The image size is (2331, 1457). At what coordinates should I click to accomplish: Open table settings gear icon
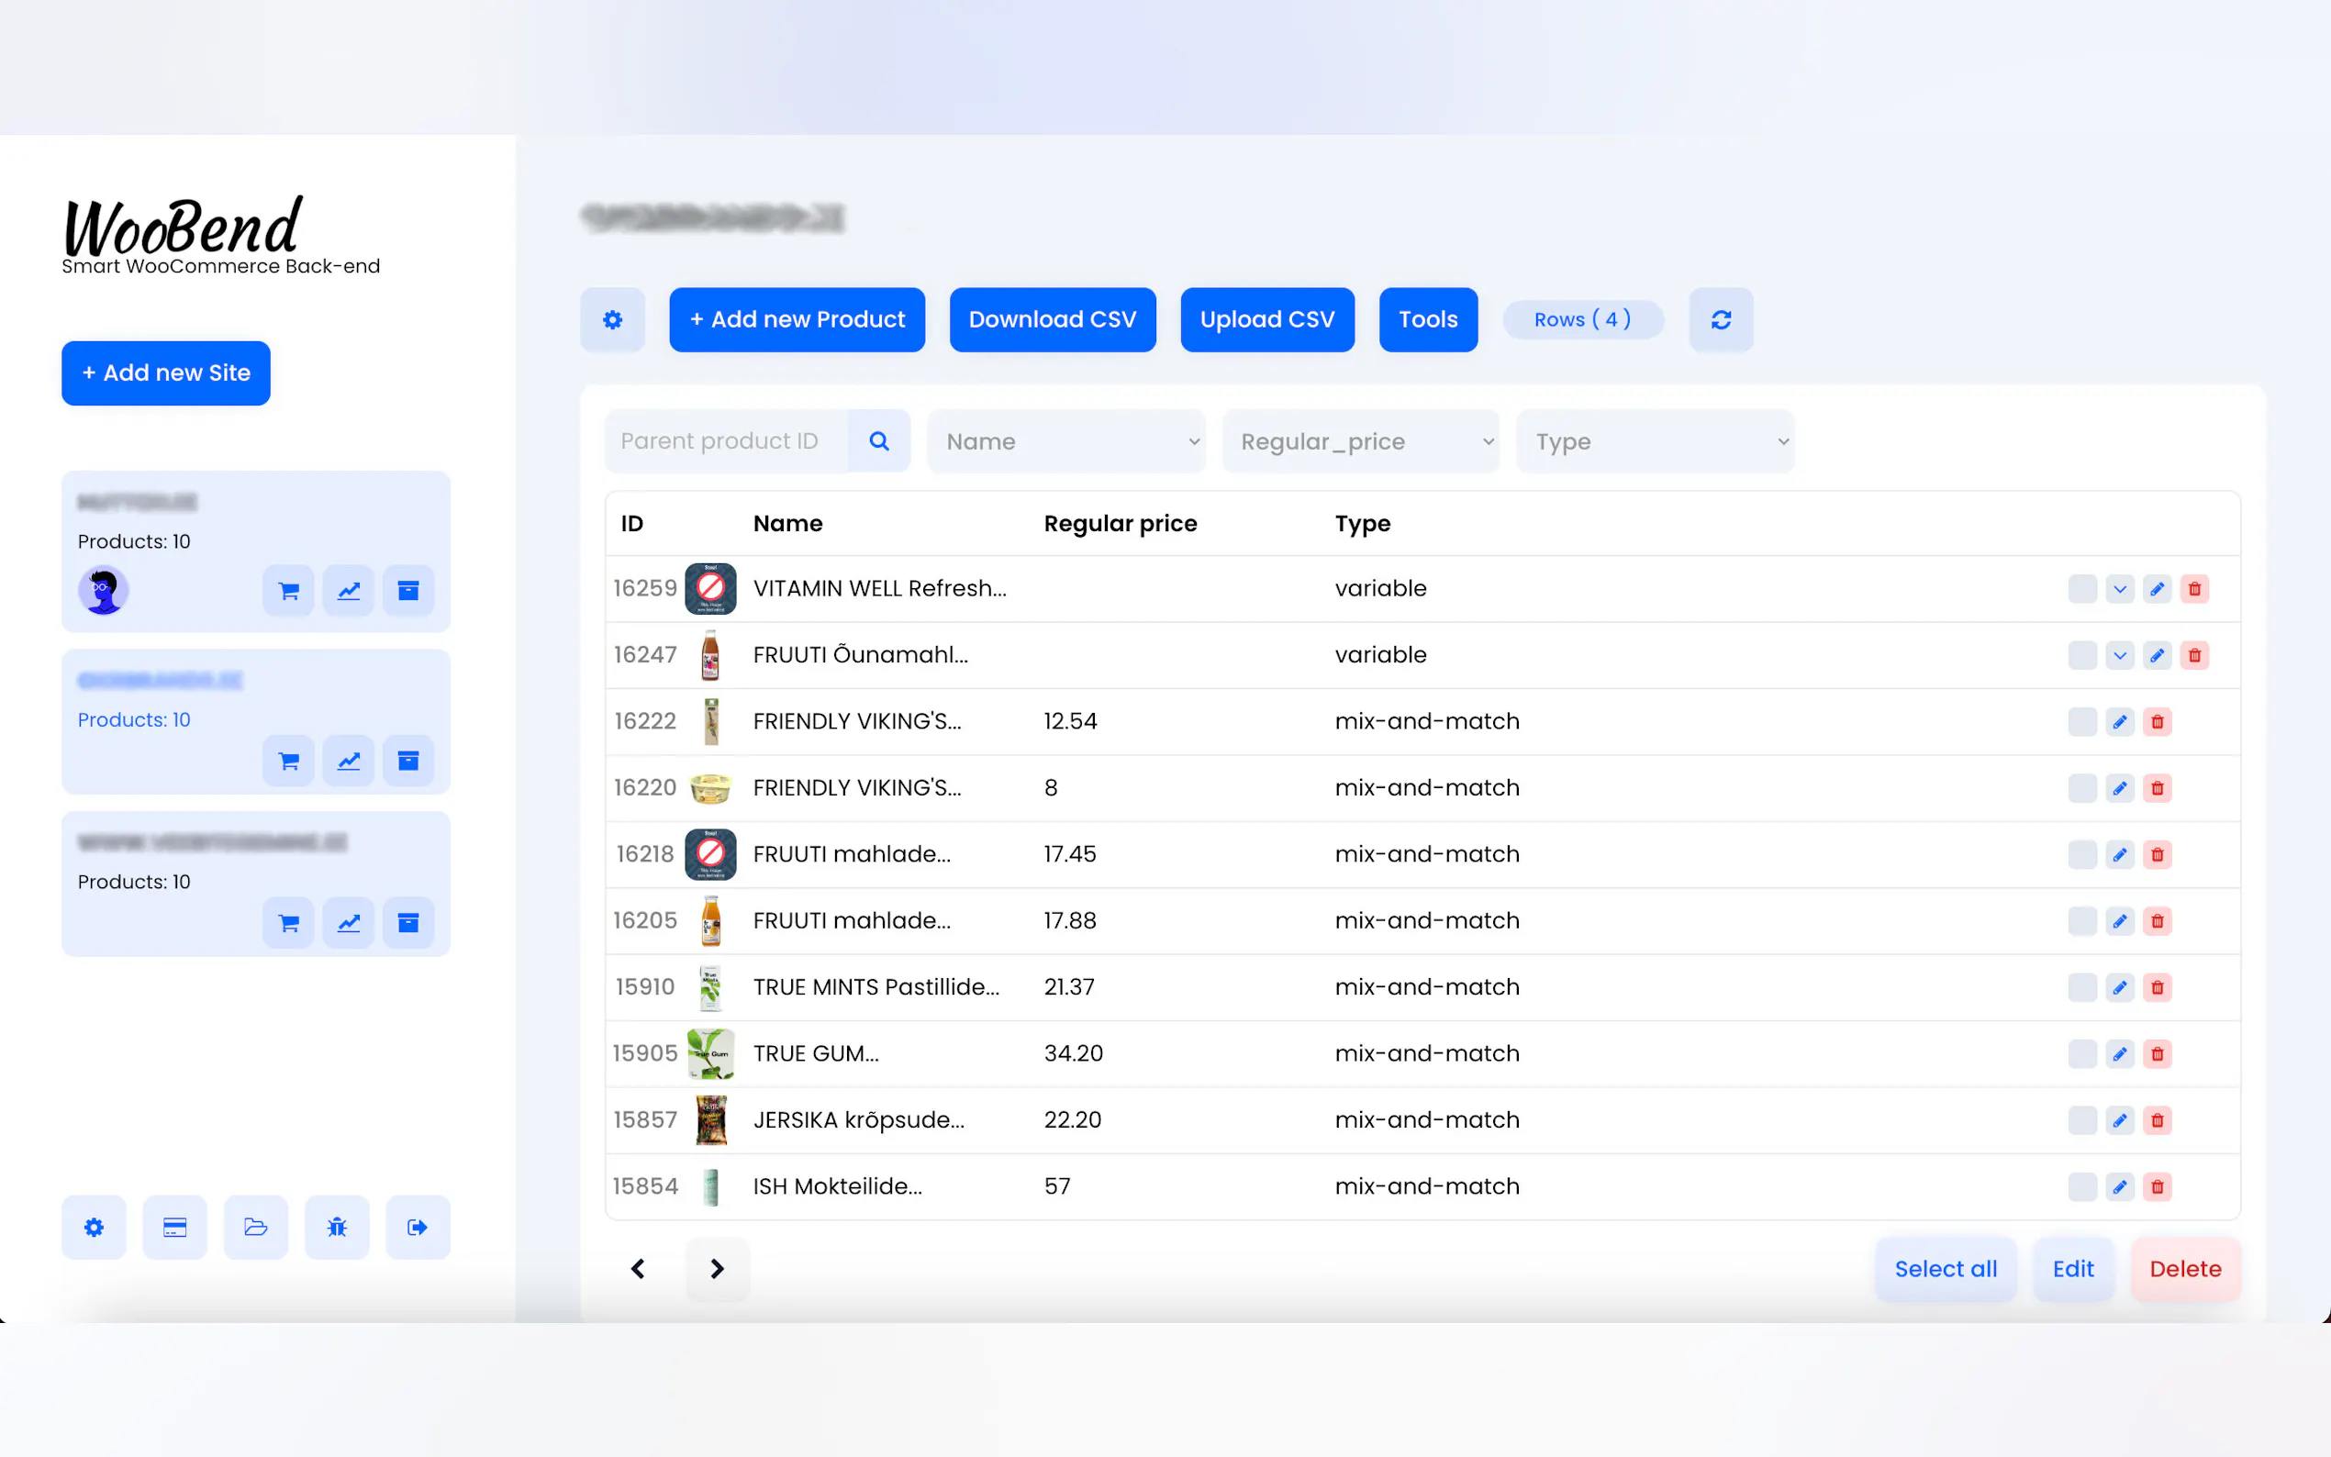(612, 319)
